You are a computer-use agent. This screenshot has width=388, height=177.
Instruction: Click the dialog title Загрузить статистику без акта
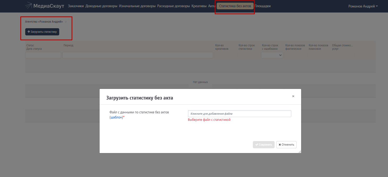tap(140, 98)
